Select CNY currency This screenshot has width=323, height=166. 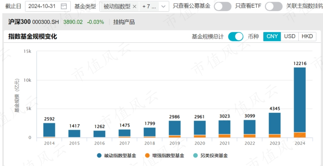[272, 37]
